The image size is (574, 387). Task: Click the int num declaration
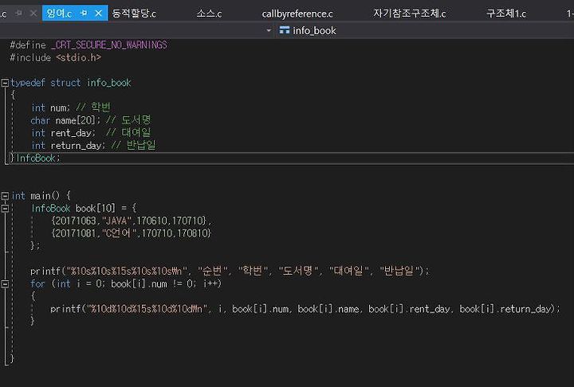click(50, 108)
